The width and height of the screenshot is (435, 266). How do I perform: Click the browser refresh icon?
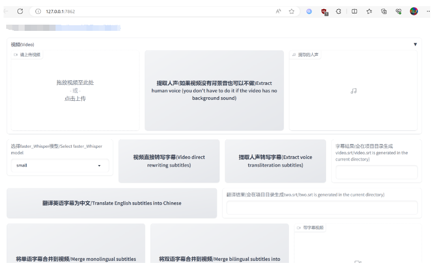[20, 11]
